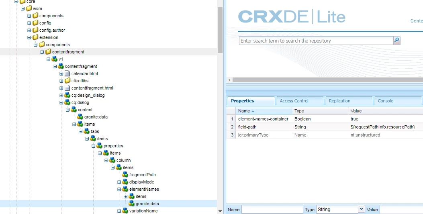Image resolution: width=423 pixels, height=214 pixels.
Task: Collapse the cq:dialog node
Action: tap(61, 103)
